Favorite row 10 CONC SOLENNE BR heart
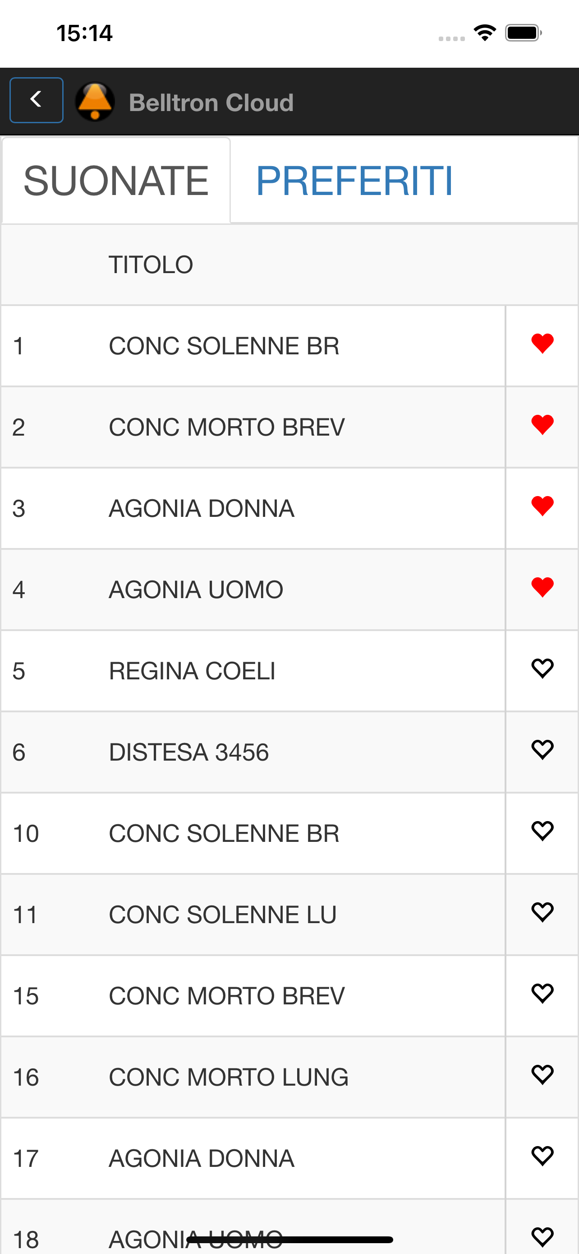This screenshot has width=579, height=1254. coord(542,831)
